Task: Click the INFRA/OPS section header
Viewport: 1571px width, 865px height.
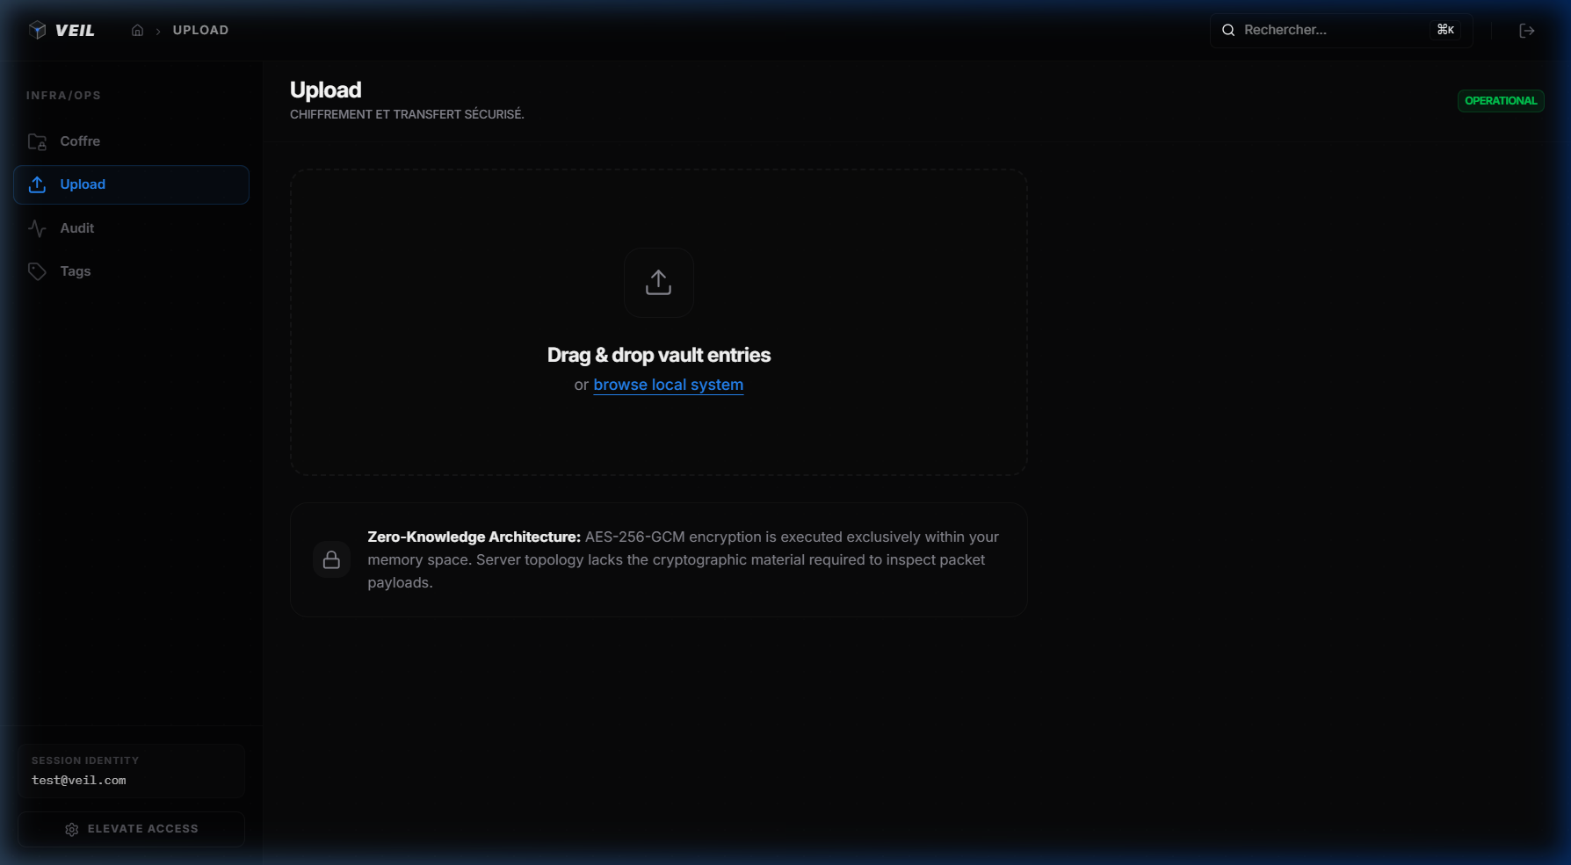Action: [x=63, y=96]
